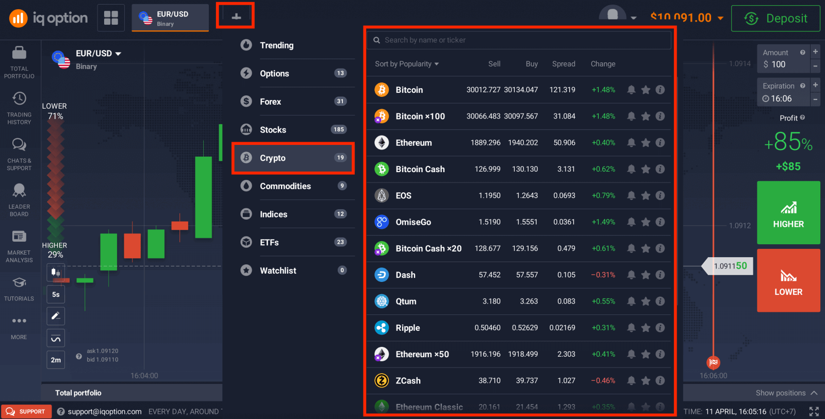Set price alert bell for Ethereum
This screenshot has height=419, width=825.
631,143
